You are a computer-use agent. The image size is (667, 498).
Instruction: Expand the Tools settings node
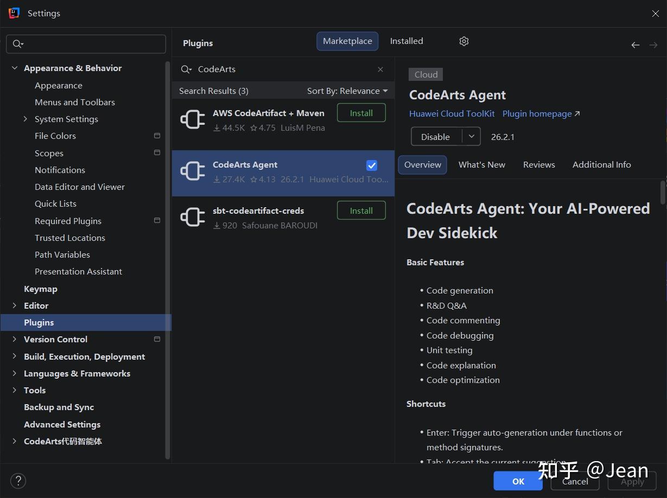click(x=14, y=390)
